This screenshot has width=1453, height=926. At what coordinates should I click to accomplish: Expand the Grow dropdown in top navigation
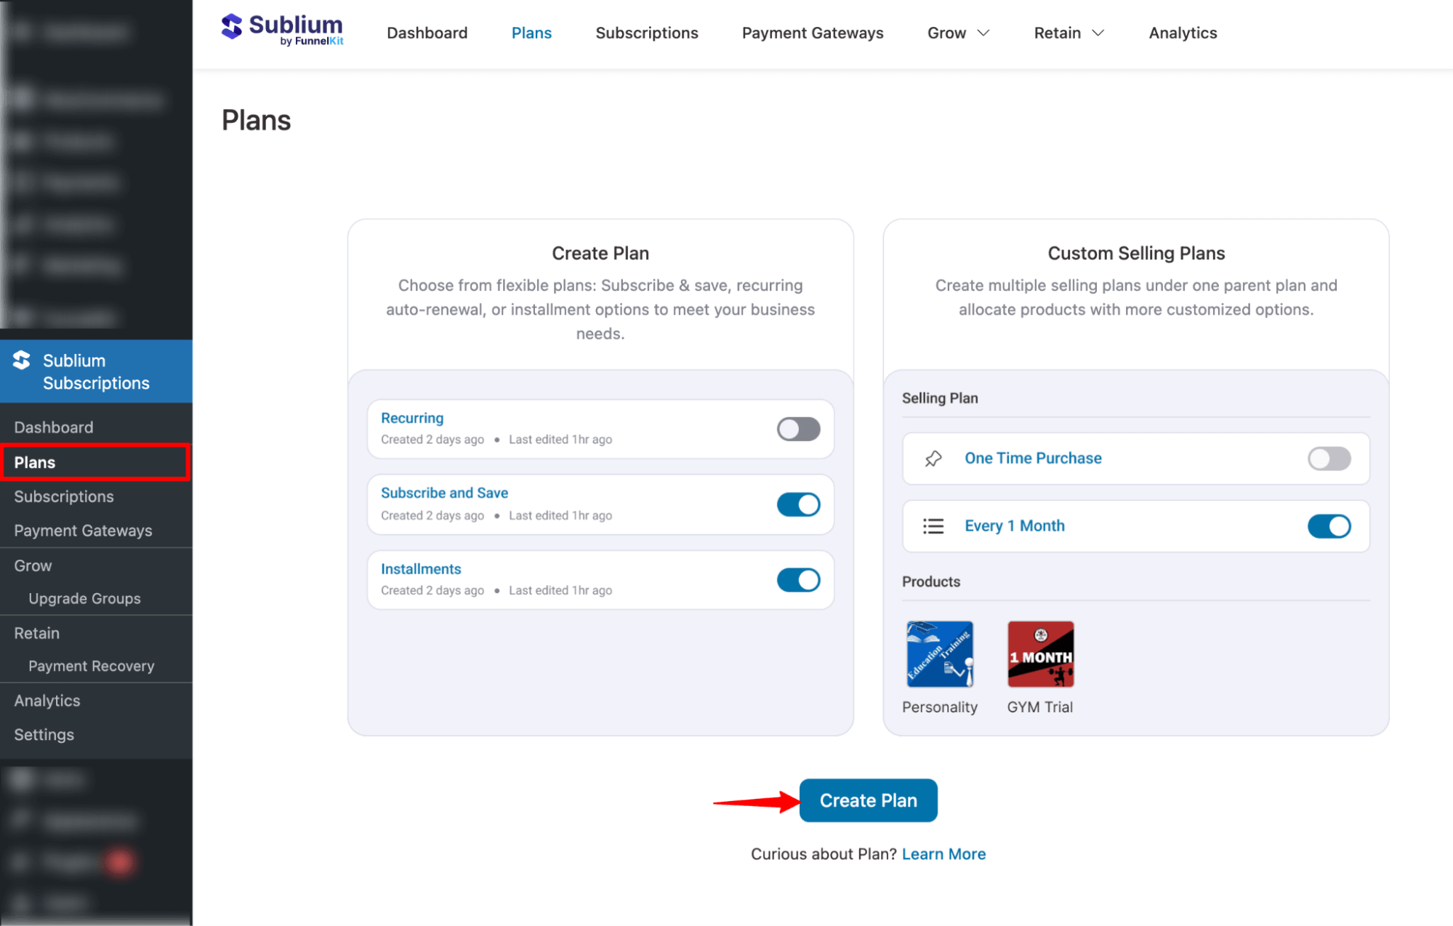tap(958, 33)
